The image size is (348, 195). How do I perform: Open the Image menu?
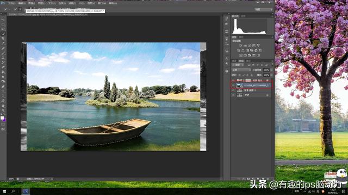coord(32,3)
